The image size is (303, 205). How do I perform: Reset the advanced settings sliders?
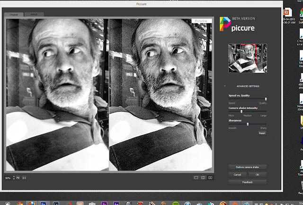(x=262, y=133)
